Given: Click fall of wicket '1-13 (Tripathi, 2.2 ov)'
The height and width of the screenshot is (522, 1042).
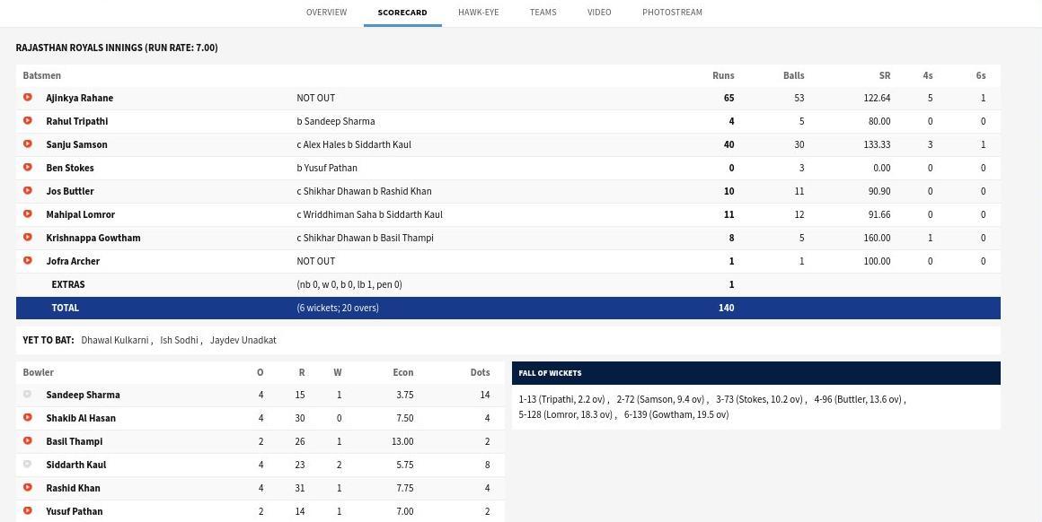Looking at the screenshot, I should (x=561, y=399).
